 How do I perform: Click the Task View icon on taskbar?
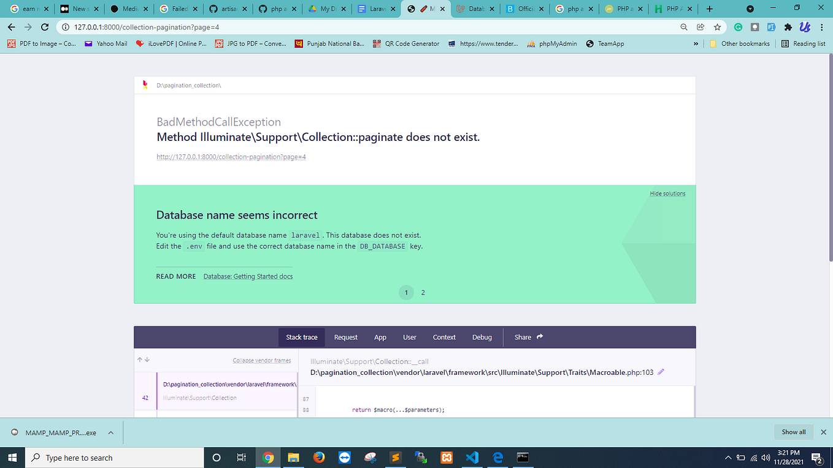click(x=241, y=457)
